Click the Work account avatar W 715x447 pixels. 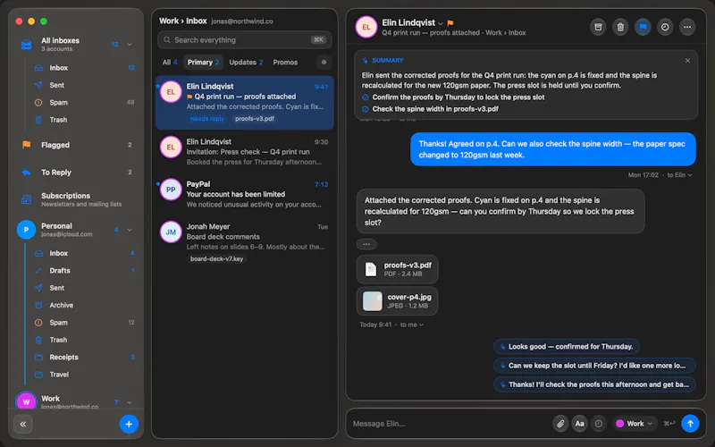[26, 401]
